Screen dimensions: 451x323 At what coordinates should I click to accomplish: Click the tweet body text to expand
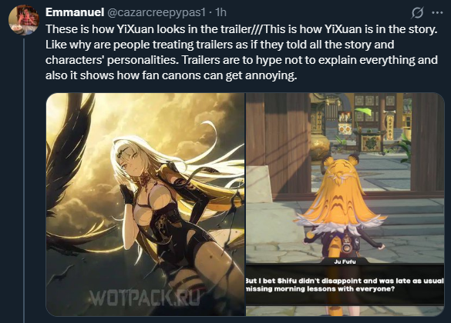coord(241,52)
